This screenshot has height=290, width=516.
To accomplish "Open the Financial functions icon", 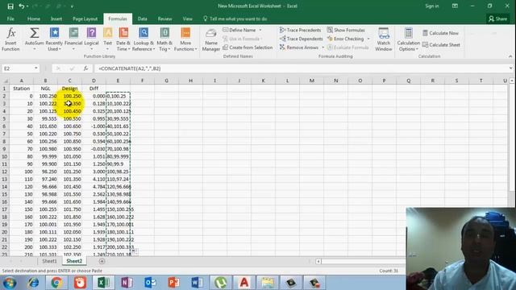I will [73, 33].
